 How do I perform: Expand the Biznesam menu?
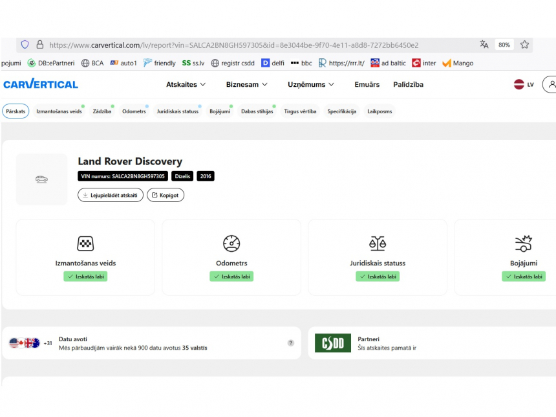[x=247, y=85]
